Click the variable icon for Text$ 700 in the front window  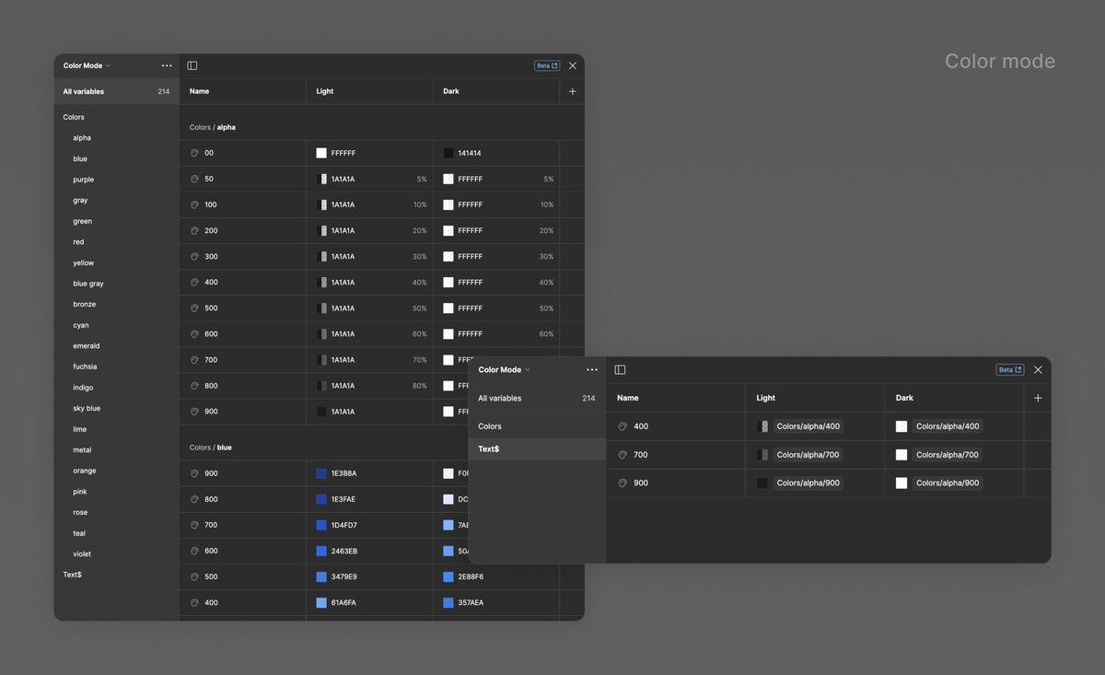click(x=622, y=455)
